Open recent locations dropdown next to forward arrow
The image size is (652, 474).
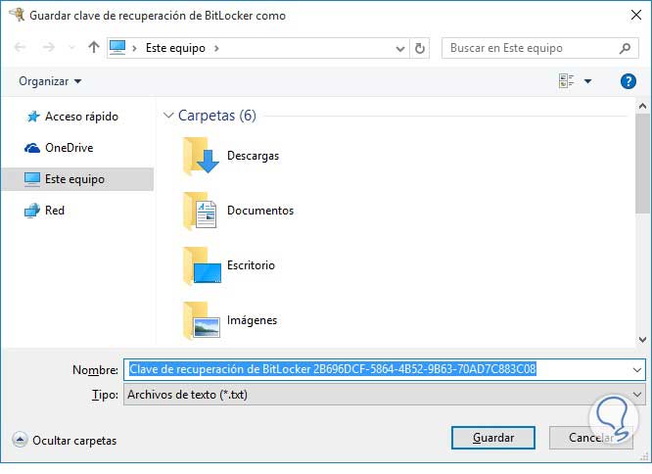point(71,48)
